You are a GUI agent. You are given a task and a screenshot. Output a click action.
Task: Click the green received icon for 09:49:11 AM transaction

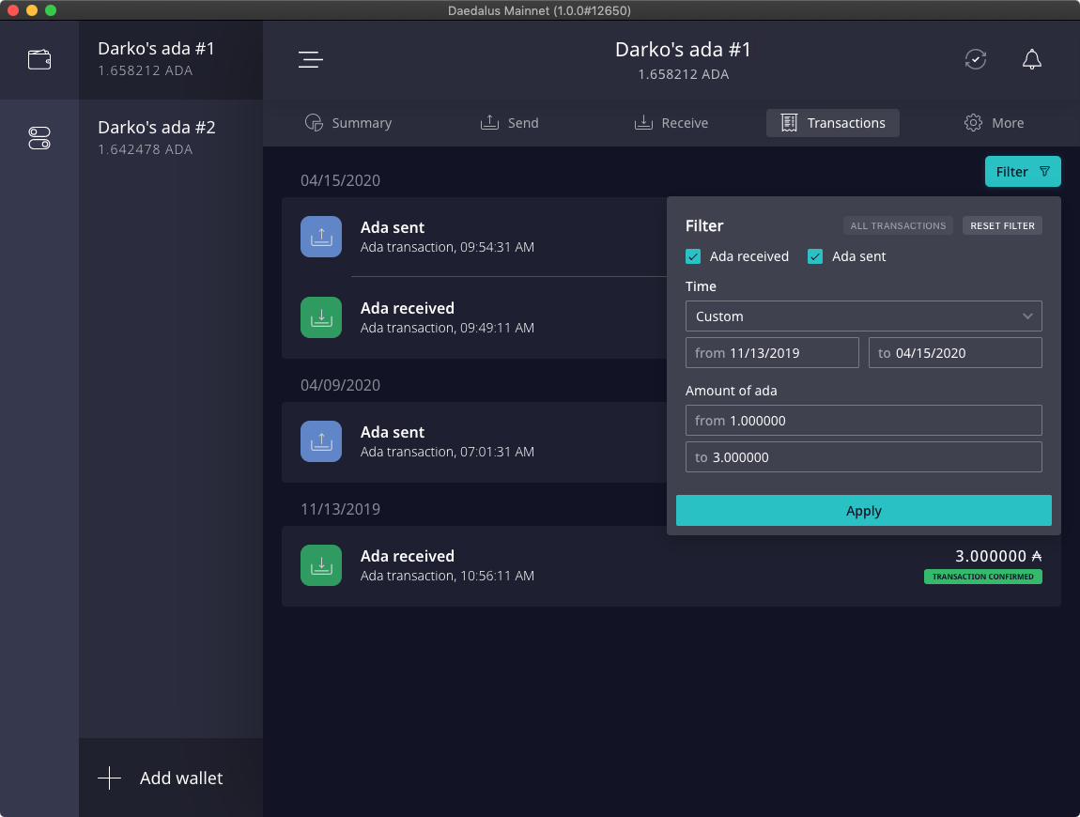[321, 317]
